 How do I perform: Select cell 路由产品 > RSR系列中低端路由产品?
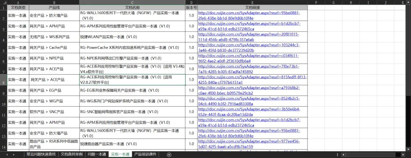[54, 144]
